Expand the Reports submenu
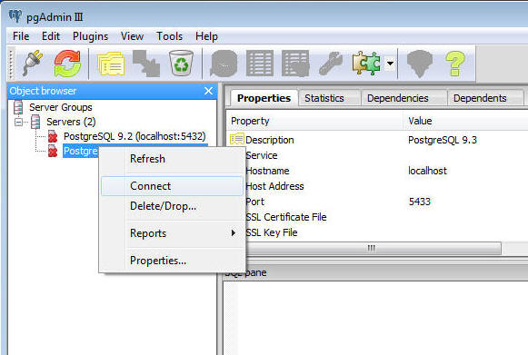Image resolution: width=528 pixels, height=355 pixels. [172, 233]
